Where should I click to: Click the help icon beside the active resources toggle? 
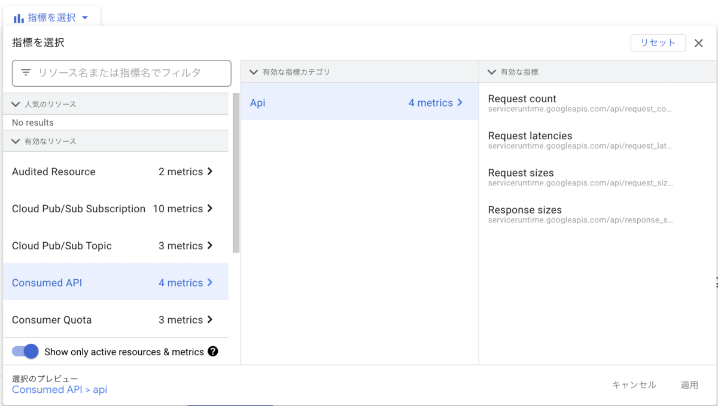[214, 352]
